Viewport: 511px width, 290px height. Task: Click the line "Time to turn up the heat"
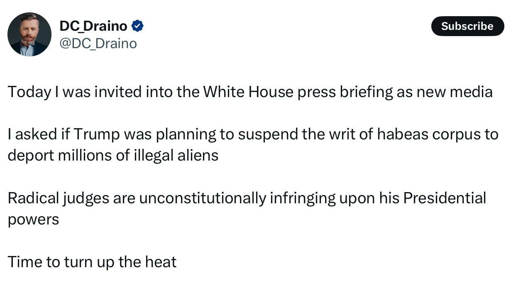click(x=92, y=262)
